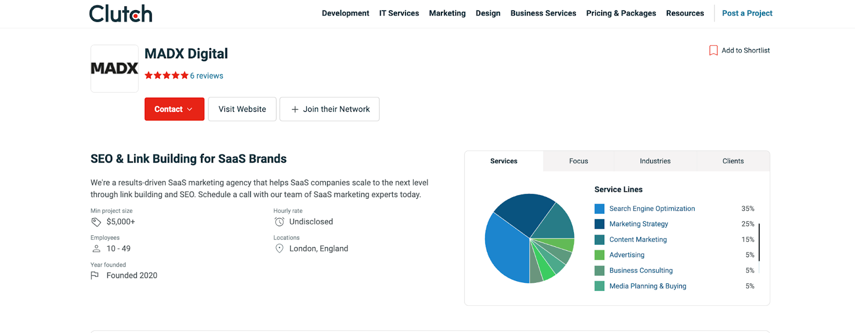Click the Post a Project link
Image resolution: width=855 pixels, height=333 pixels.
click(x=747, y=13)
